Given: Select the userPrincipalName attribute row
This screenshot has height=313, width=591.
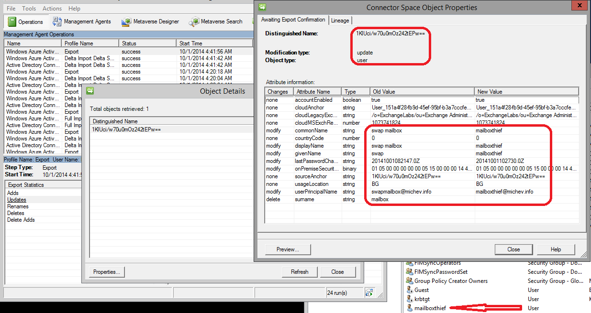Looking at the screenshot, I should pyautogui.click(x=316, y=192).
